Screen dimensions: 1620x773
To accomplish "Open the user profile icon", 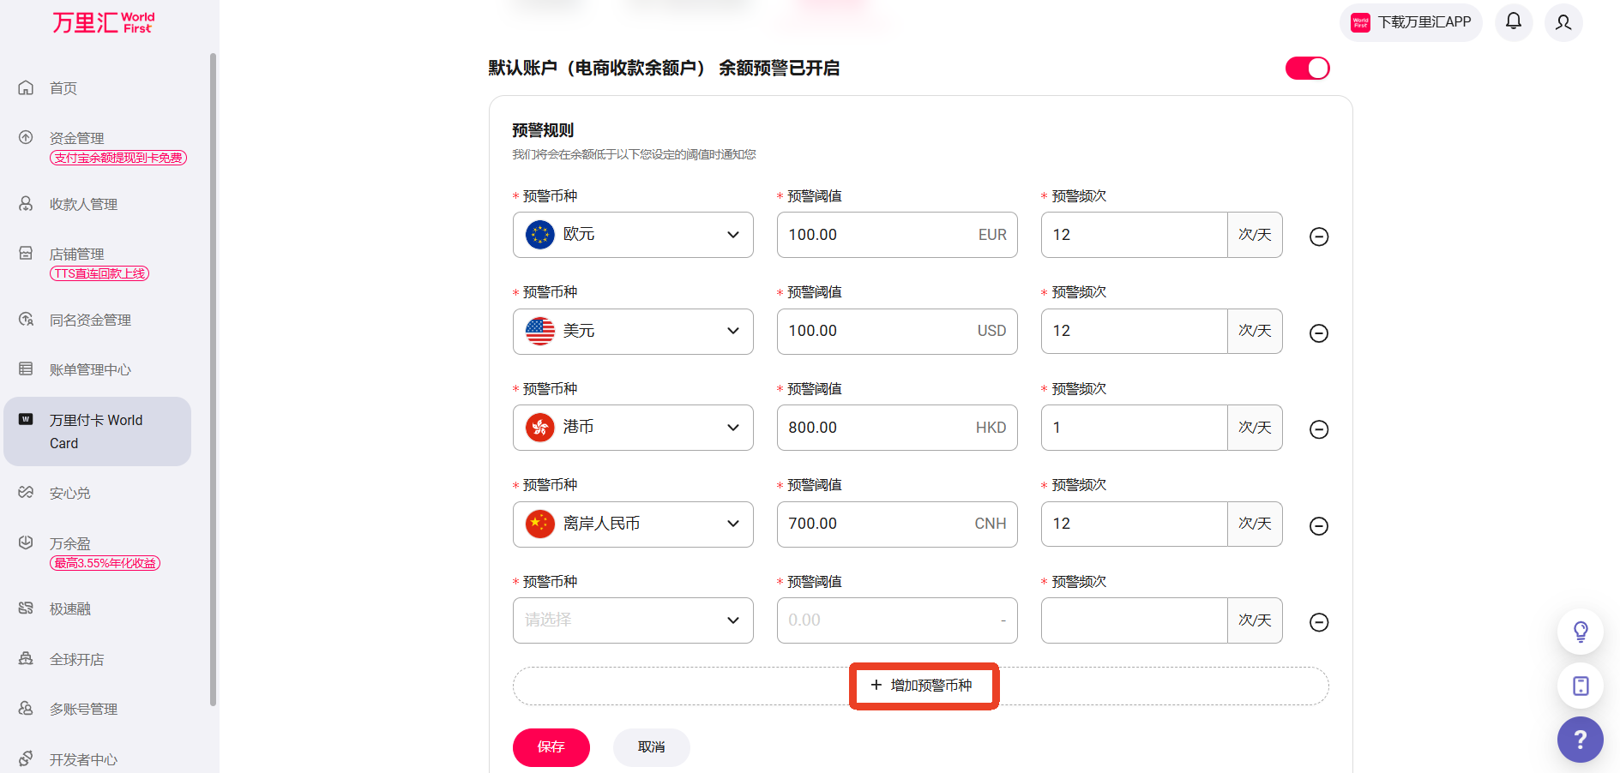I will 1563,22.
